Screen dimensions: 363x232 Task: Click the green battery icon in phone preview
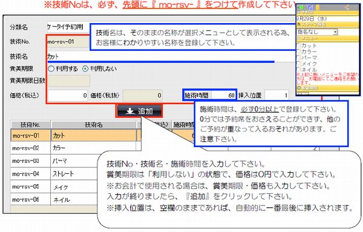301,8
